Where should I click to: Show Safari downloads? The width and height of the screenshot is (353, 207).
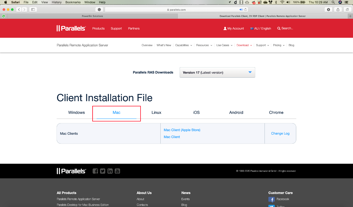pyautogui.click(x=328, y=9)
